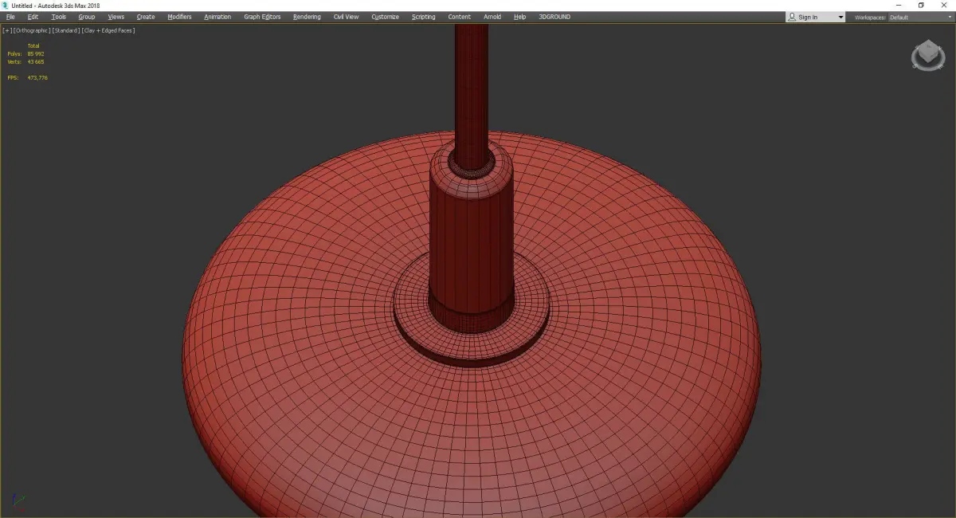Open the Content menu

click(460, 17)
